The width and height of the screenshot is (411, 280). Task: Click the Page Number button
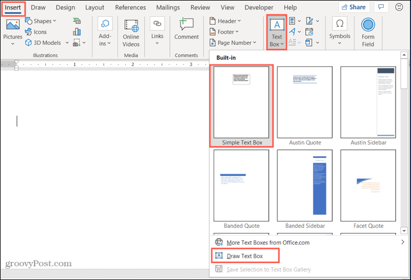point(232,43)
